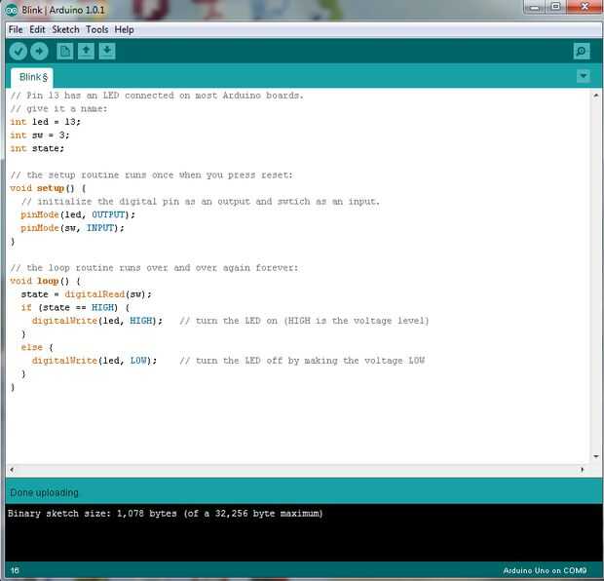This screenshot has height=581, width=604.
Task: Click comment 'Pin 13 has an LED connected'
Action: tap(157, 96)
